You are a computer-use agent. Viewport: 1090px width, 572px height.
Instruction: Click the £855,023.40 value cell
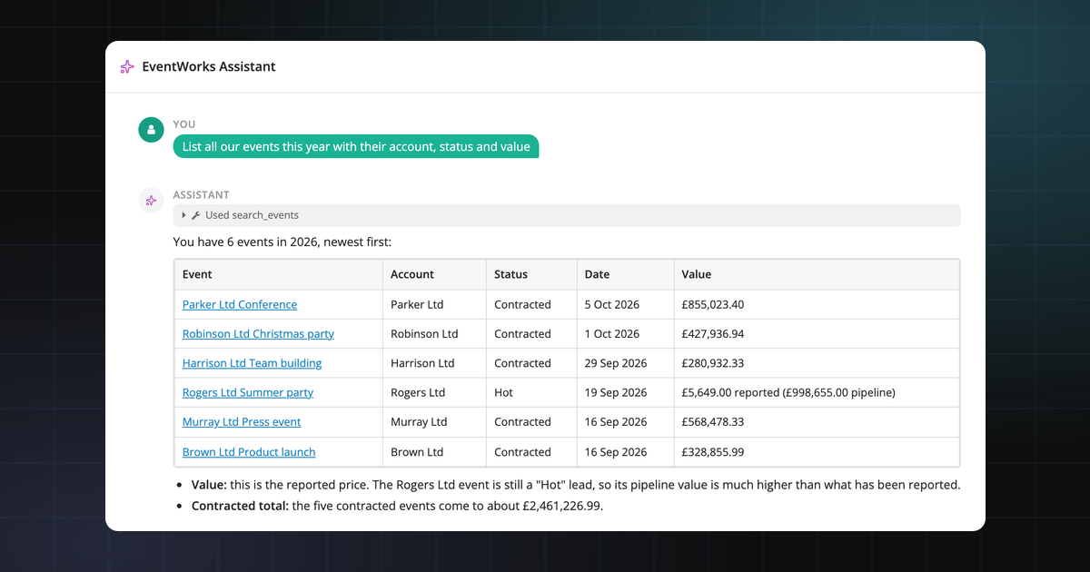817,304
